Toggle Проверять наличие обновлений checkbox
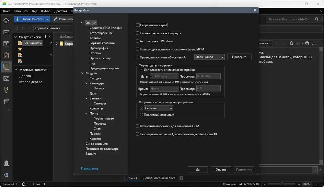The image size is (324, 187). [x=137, y=57]
